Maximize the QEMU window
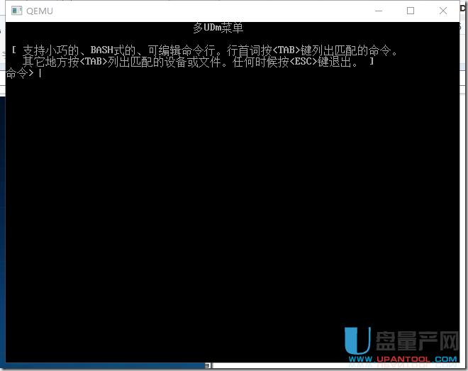Image resolution: width=468 pixels, height=371 pixels. (411, 11)
